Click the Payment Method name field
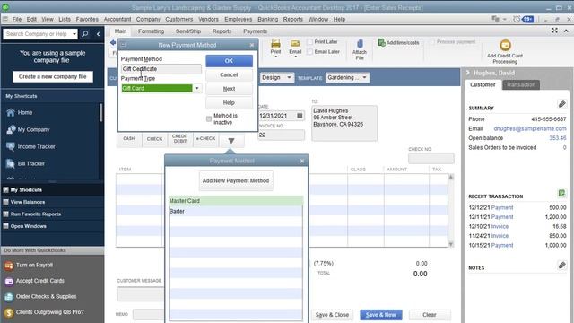574x323 pixels. (161, 69)
